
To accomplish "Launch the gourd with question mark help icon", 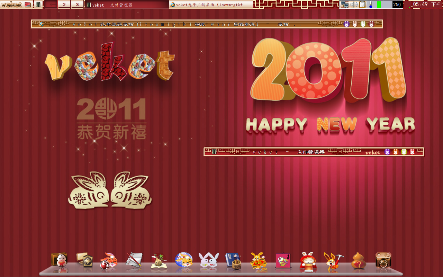I will pos(359,261).
